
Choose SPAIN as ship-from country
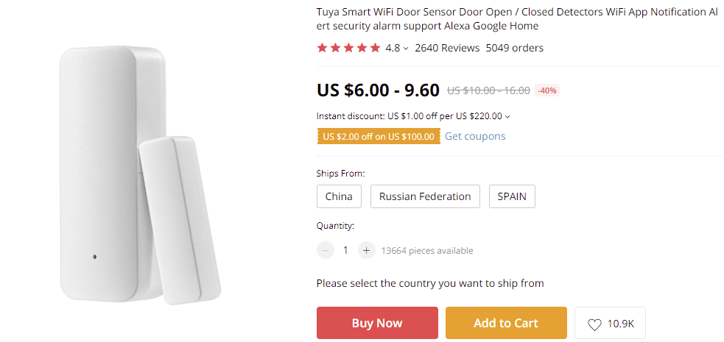click(512, 196)
